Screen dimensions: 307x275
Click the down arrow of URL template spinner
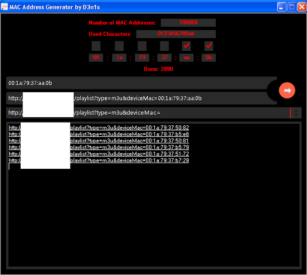[296, 115]
